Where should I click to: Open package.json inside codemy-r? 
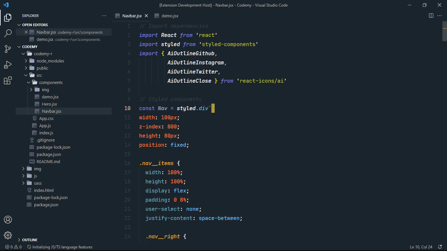click(x=63, y=154)
